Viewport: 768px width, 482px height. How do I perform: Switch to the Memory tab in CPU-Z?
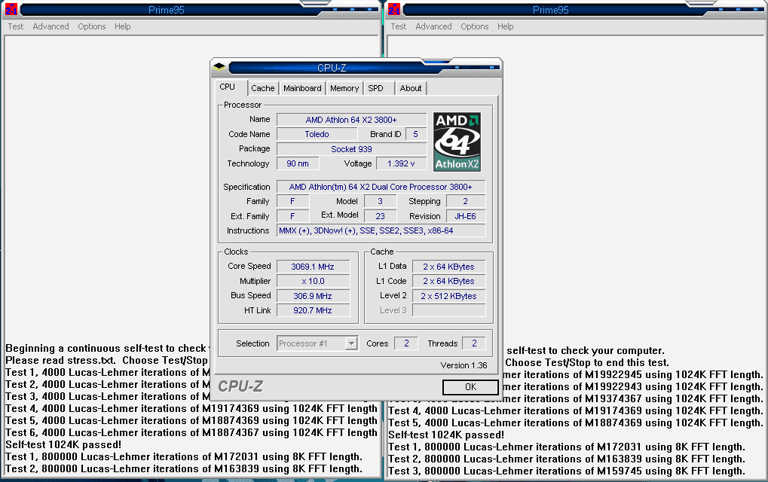click(x=344, y=88)
